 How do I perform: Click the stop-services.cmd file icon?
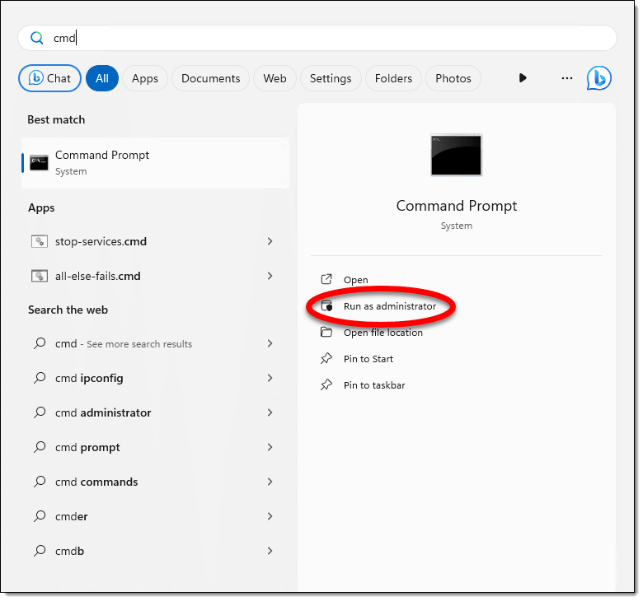[39, 242]
